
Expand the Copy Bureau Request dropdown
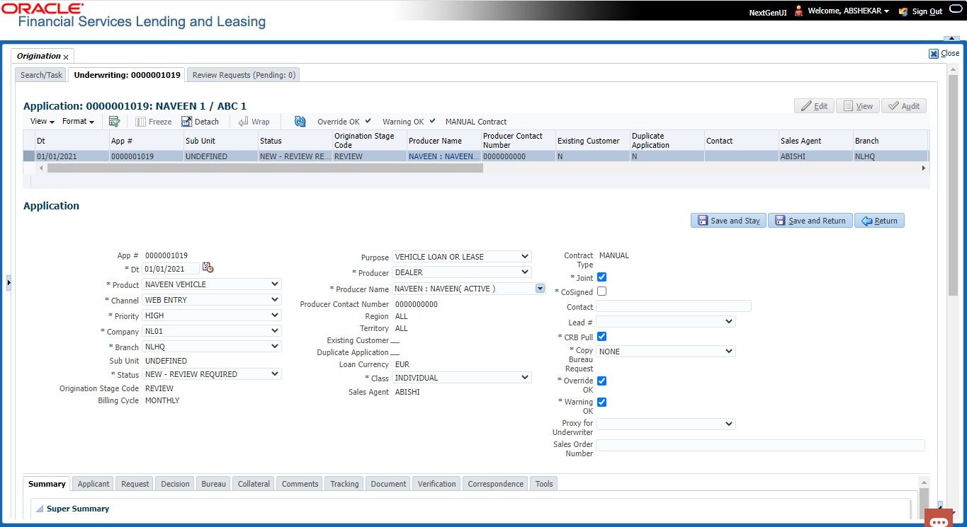click(666, 352)
